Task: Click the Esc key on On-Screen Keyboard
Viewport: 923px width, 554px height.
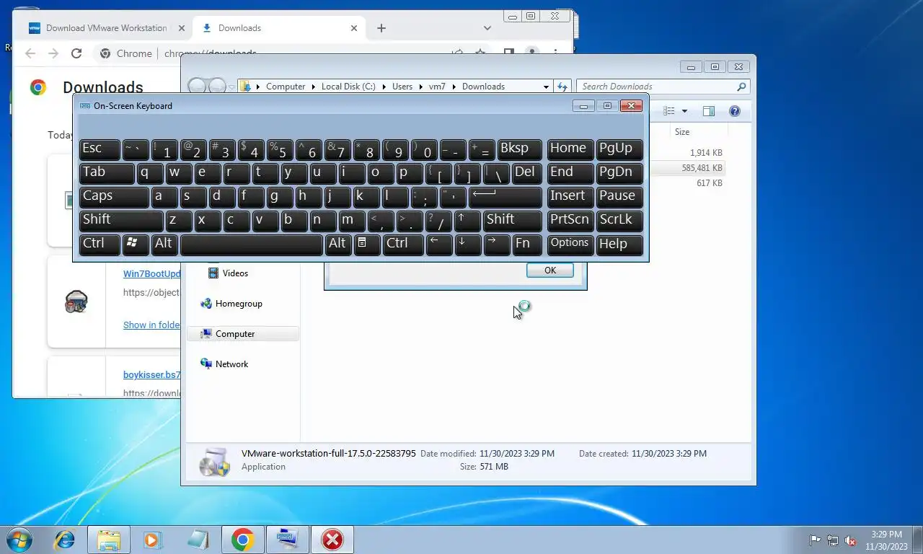Action: tap(100, 149)
